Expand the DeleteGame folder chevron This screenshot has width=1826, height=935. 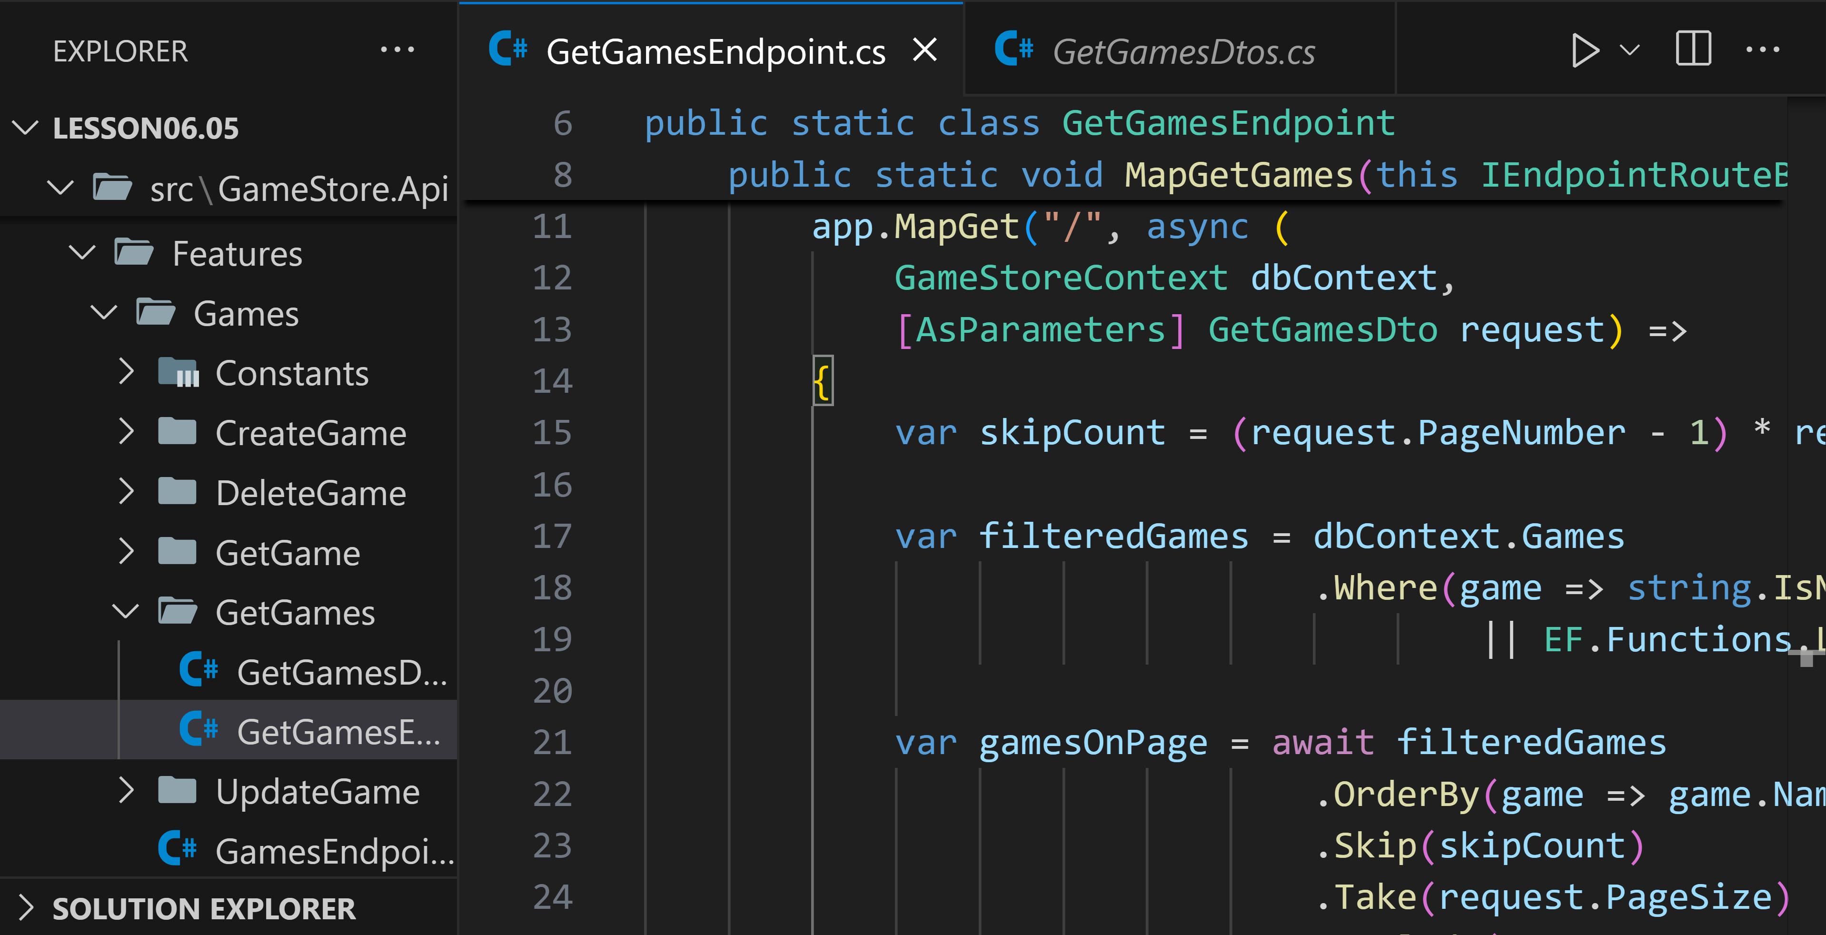[126, 491]
